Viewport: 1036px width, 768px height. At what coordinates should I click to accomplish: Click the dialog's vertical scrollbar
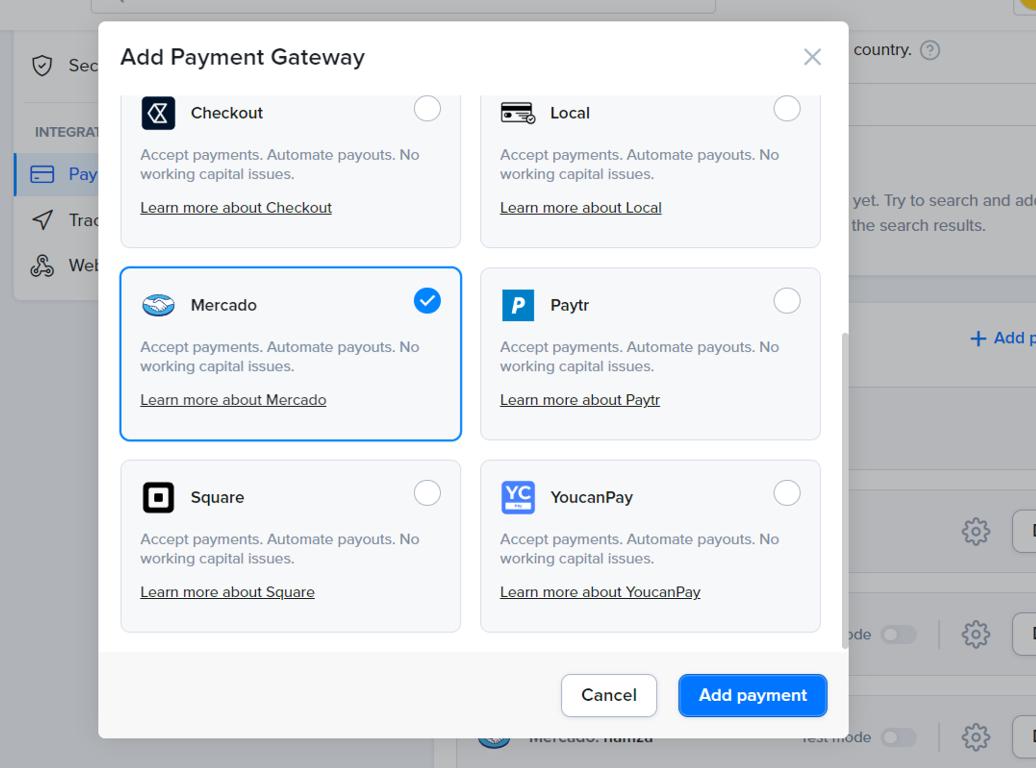coord(845,491)
